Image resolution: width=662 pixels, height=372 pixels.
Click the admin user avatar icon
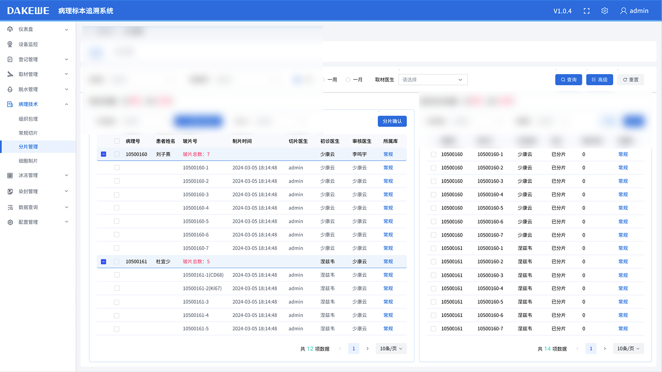click(623, 11)
